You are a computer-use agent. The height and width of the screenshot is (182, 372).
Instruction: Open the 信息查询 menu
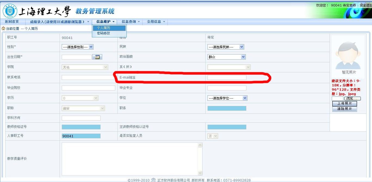pyautogui.click(x=131, y=22)
